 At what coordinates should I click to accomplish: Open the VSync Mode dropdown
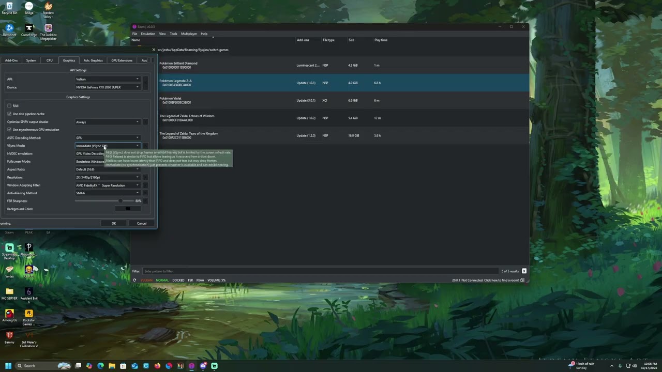pyautogui.click(x=108, y=146)
